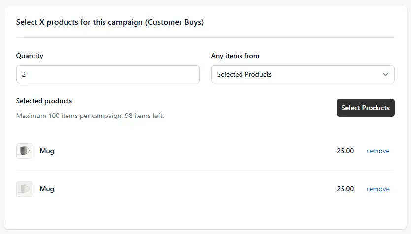Image resolution: width=411 pixels, height=234 pixels.
Task: Remove the dark gray Mug from selection
Action: 378,151
